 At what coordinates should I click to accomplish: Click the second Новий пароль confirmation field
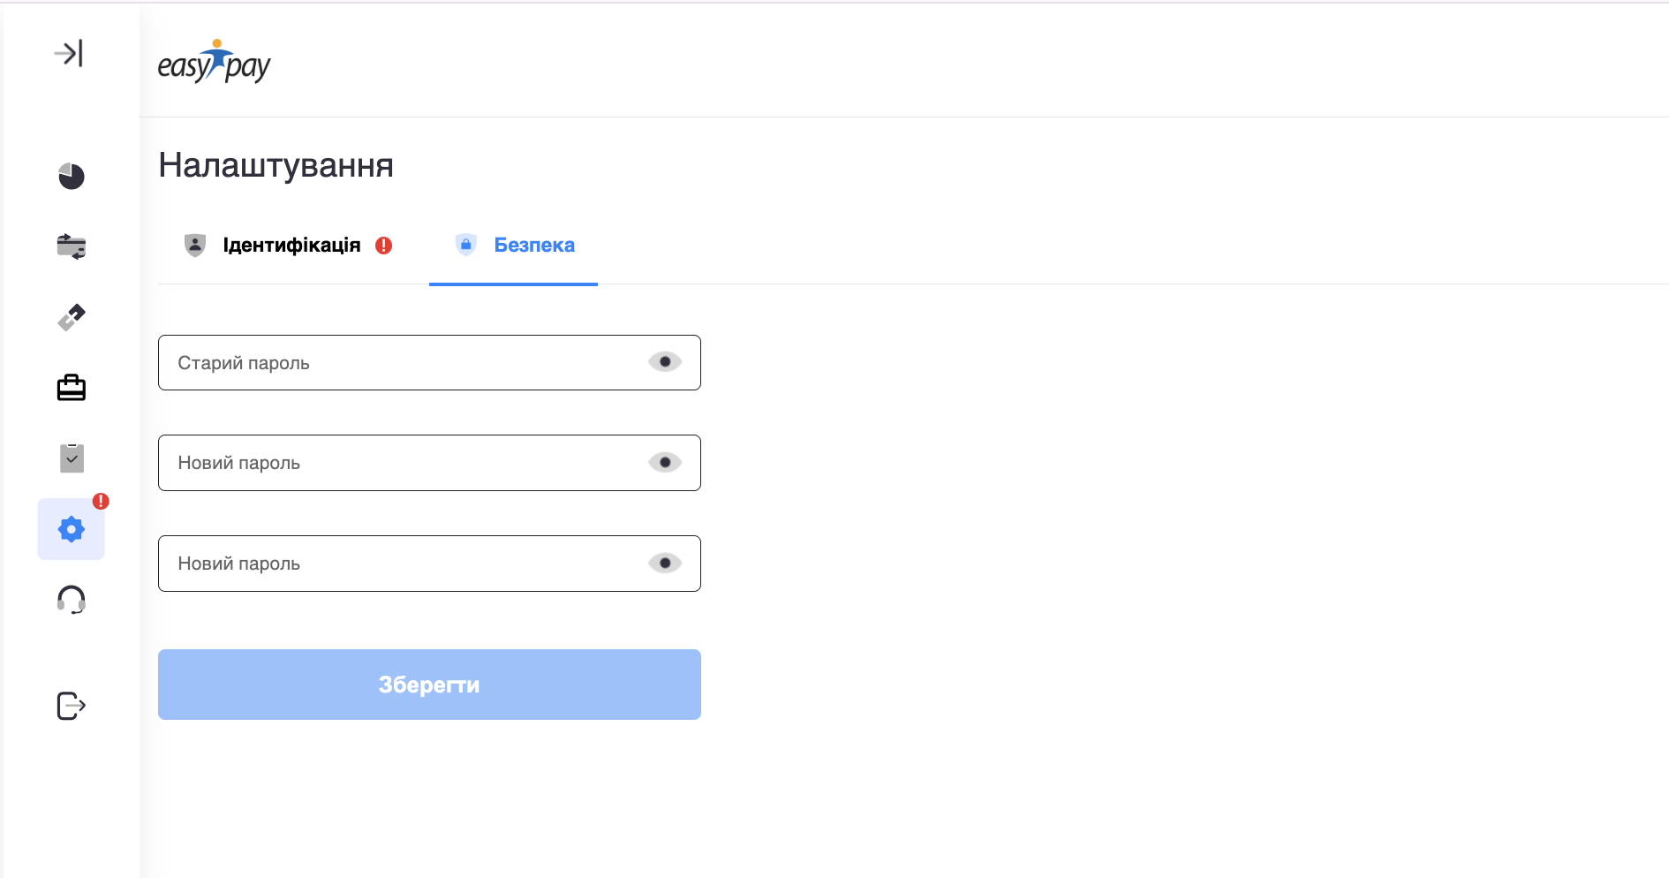(397, 564)
